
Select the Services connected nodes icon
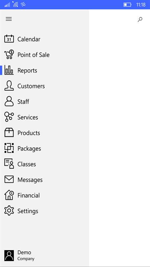[x=9, y=117]
